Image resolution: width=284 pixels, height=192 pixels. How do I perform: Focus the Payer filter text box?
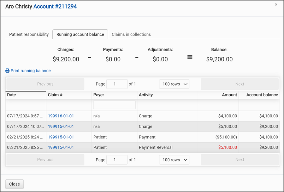click(x=114, y=105)
